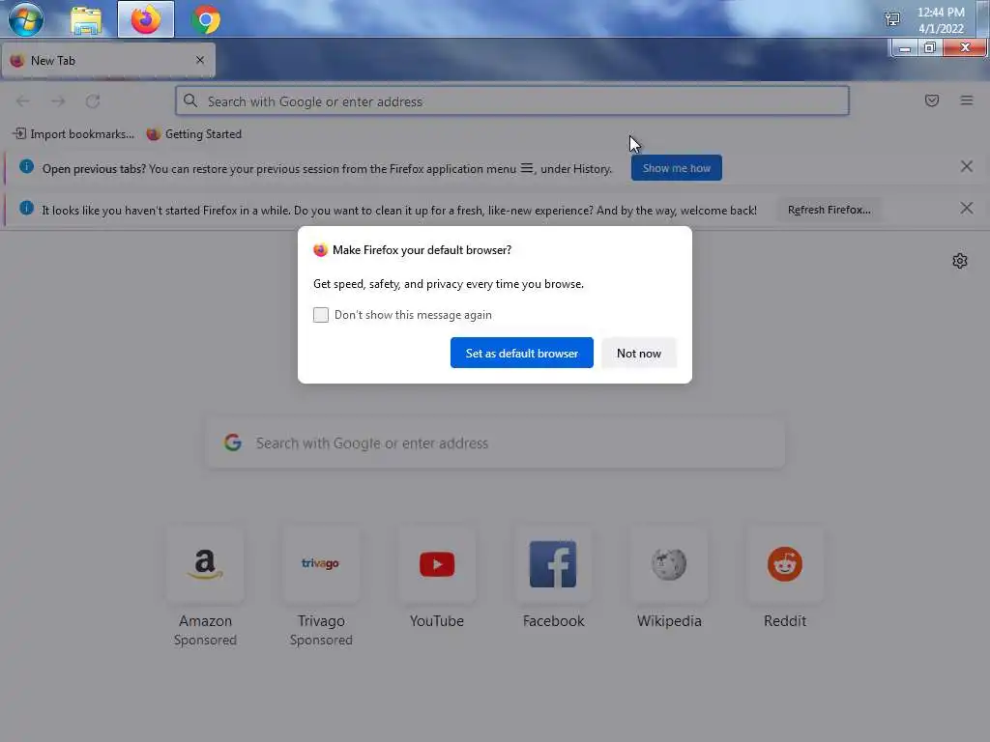Click the magnifier icon in address bar
This screenshot has width=990, height=742.
pos(190,100)
